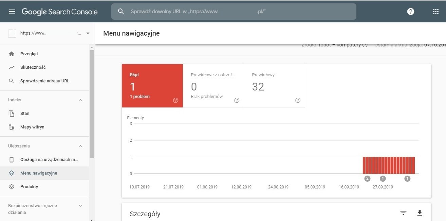Click chart annotation marker labeled 2
This screenshot has width=446, height=221.
[367, 178]
